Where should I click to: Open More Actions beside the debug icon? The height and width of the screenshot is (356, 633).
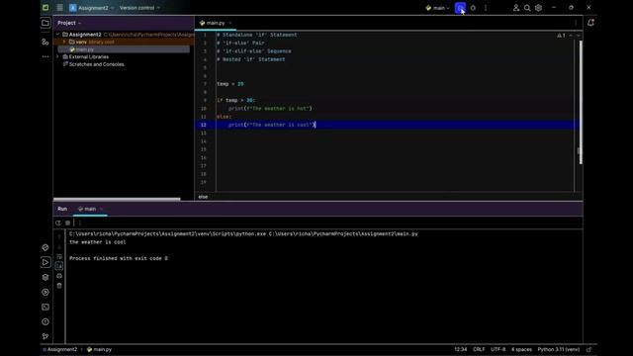point(486,8)
